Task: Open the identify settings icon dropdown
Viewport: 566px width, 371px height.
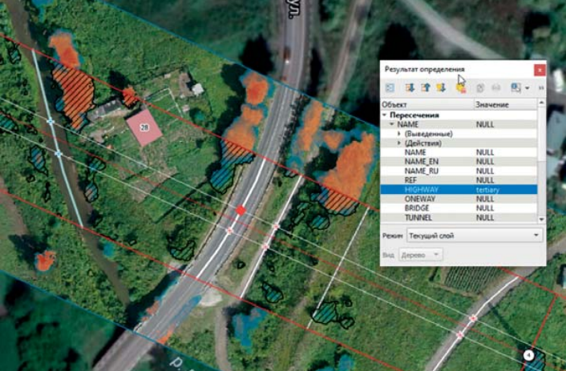Action: click(x=527, y=88)
